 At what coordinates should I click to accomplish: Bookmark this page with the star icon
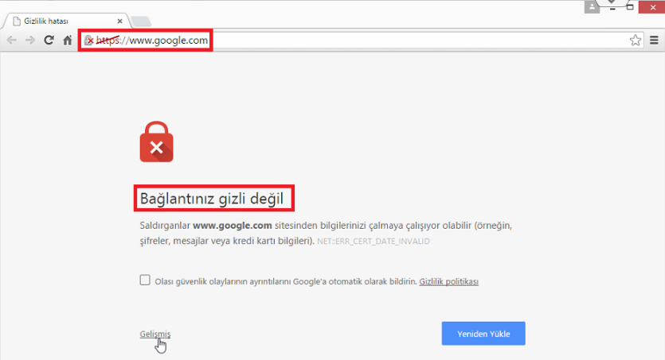636,40
